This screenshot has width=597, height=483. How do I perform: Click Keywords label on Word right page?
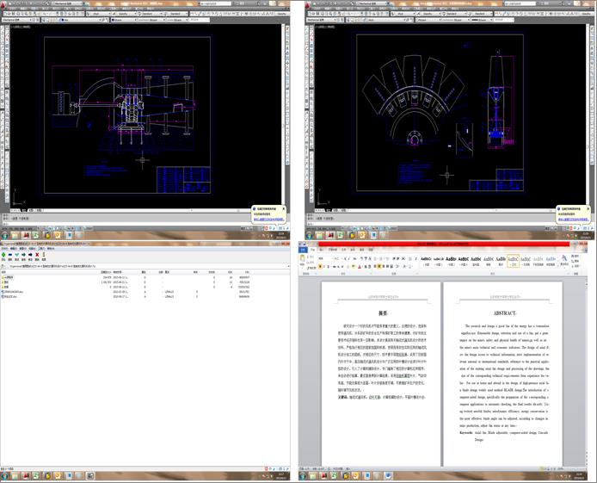466,433
